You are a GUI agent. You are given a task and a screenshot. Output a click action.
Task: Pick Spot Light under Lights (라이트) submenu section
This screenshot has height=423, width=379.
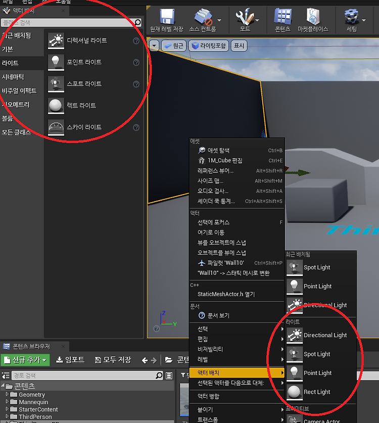coord(321,354)
